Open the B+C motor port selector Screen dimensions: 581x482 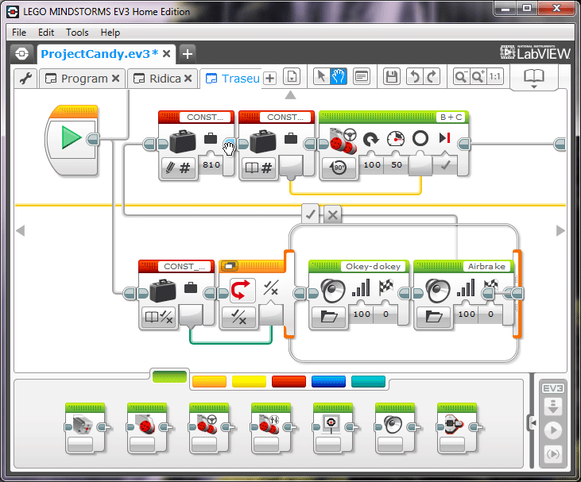click(x=451, y=117)
